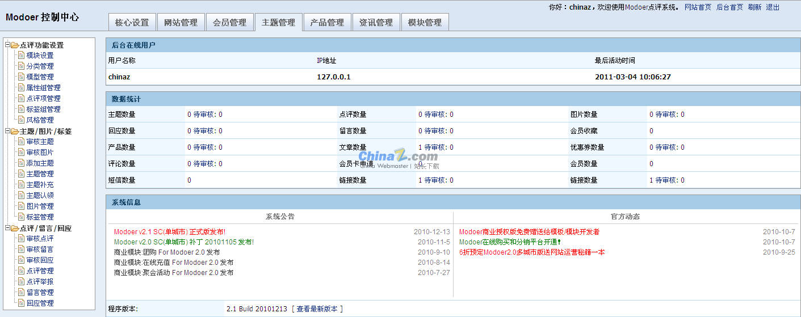
Task: Click the page icon beside 主题认领
Action: [x=22, y=196]
